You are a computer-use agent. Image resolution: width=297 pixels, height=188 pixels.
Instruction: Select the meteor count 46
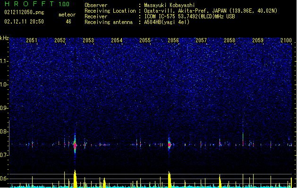click(68, 22)
